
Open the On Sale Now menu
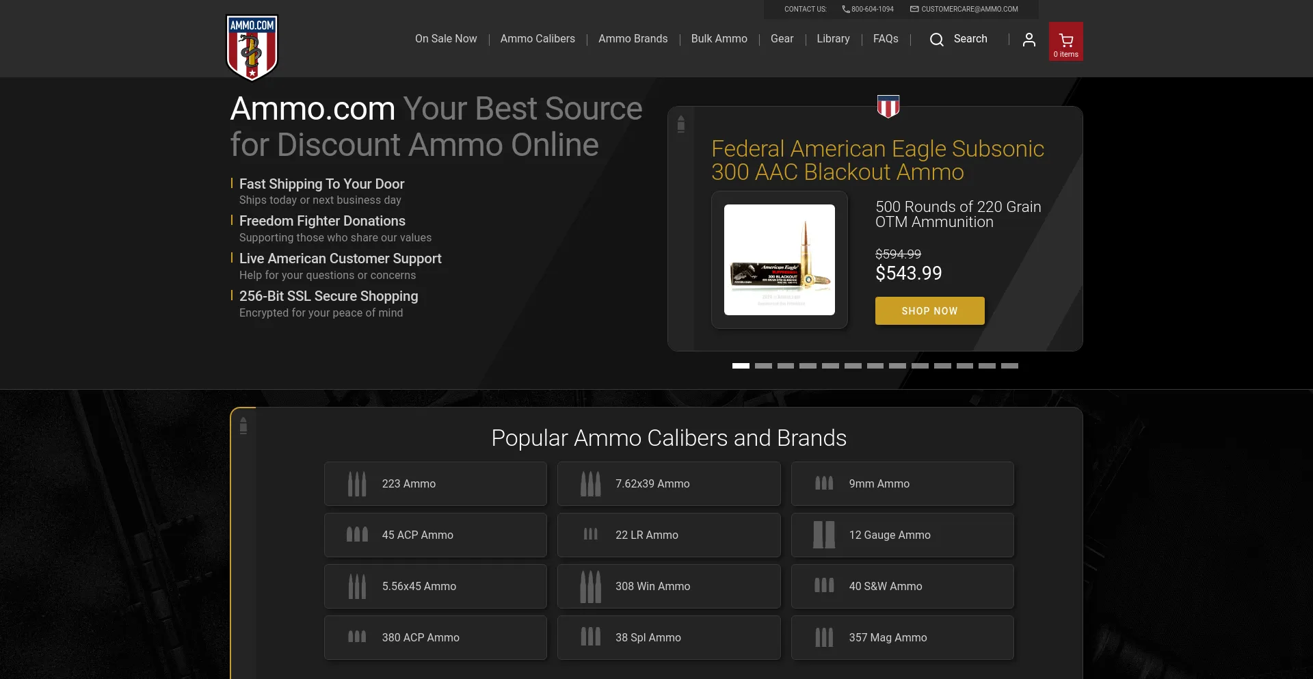pos(446,39)
